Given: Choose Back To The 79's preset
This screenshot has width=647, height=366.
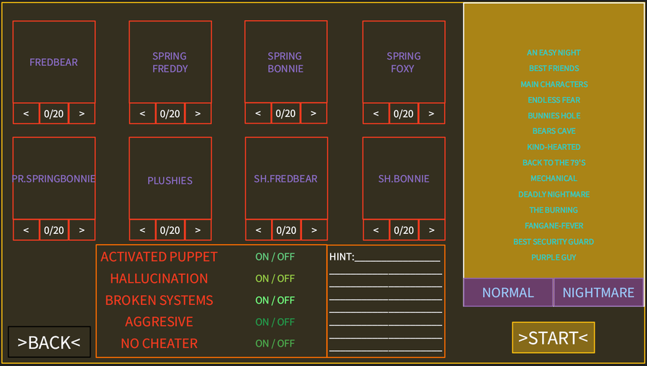Looking at the screenshot, I should 554,163.
